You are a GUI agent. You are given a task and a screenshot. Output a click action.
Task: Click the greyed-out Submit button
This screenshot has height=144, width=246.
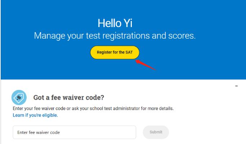click(156, 132)
